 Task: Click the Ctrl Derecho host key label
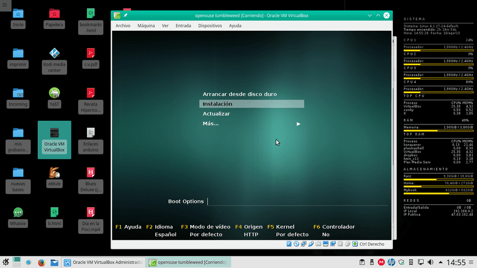372,244
